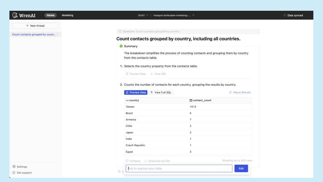323x182 pixels.
Task: Click the contact_count column header
Action: 202,100
